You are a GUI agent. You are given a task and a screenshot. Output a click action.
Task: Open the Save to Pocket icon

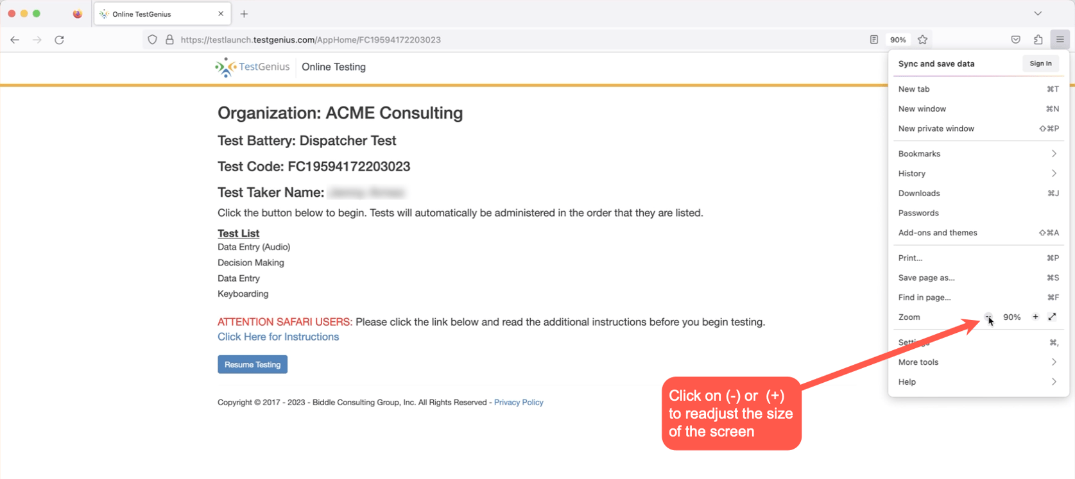tap(1015, 40)
